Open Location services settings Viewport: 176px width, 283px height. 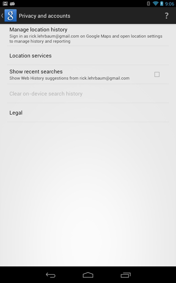tap(88, 56)
